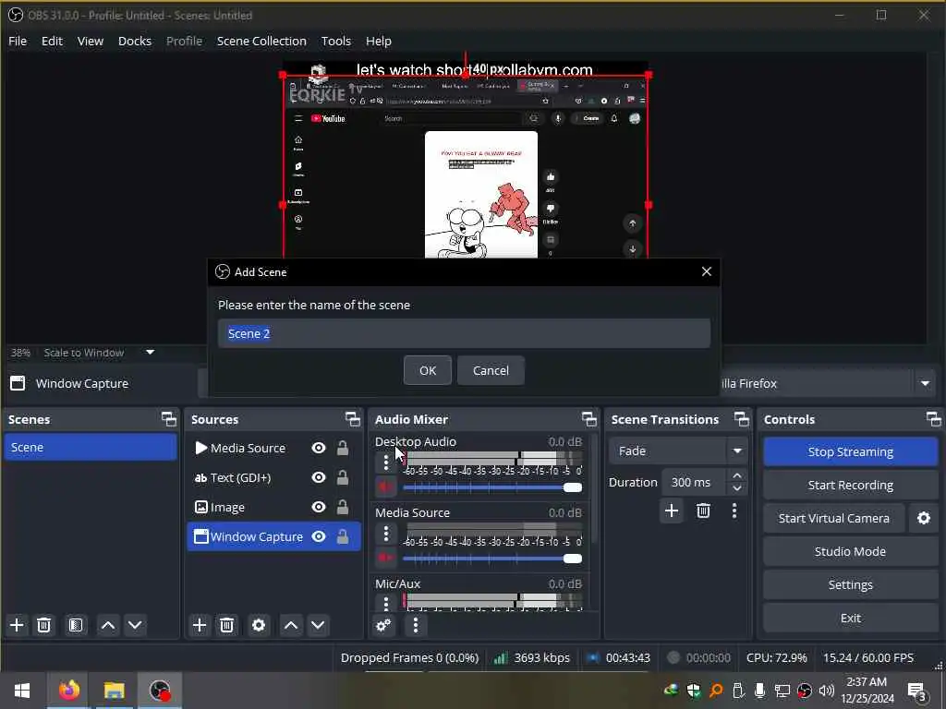Screen dimensions: 946x709
Task: Close the Add Scene dialog
Action: click(x=707, y=272)
